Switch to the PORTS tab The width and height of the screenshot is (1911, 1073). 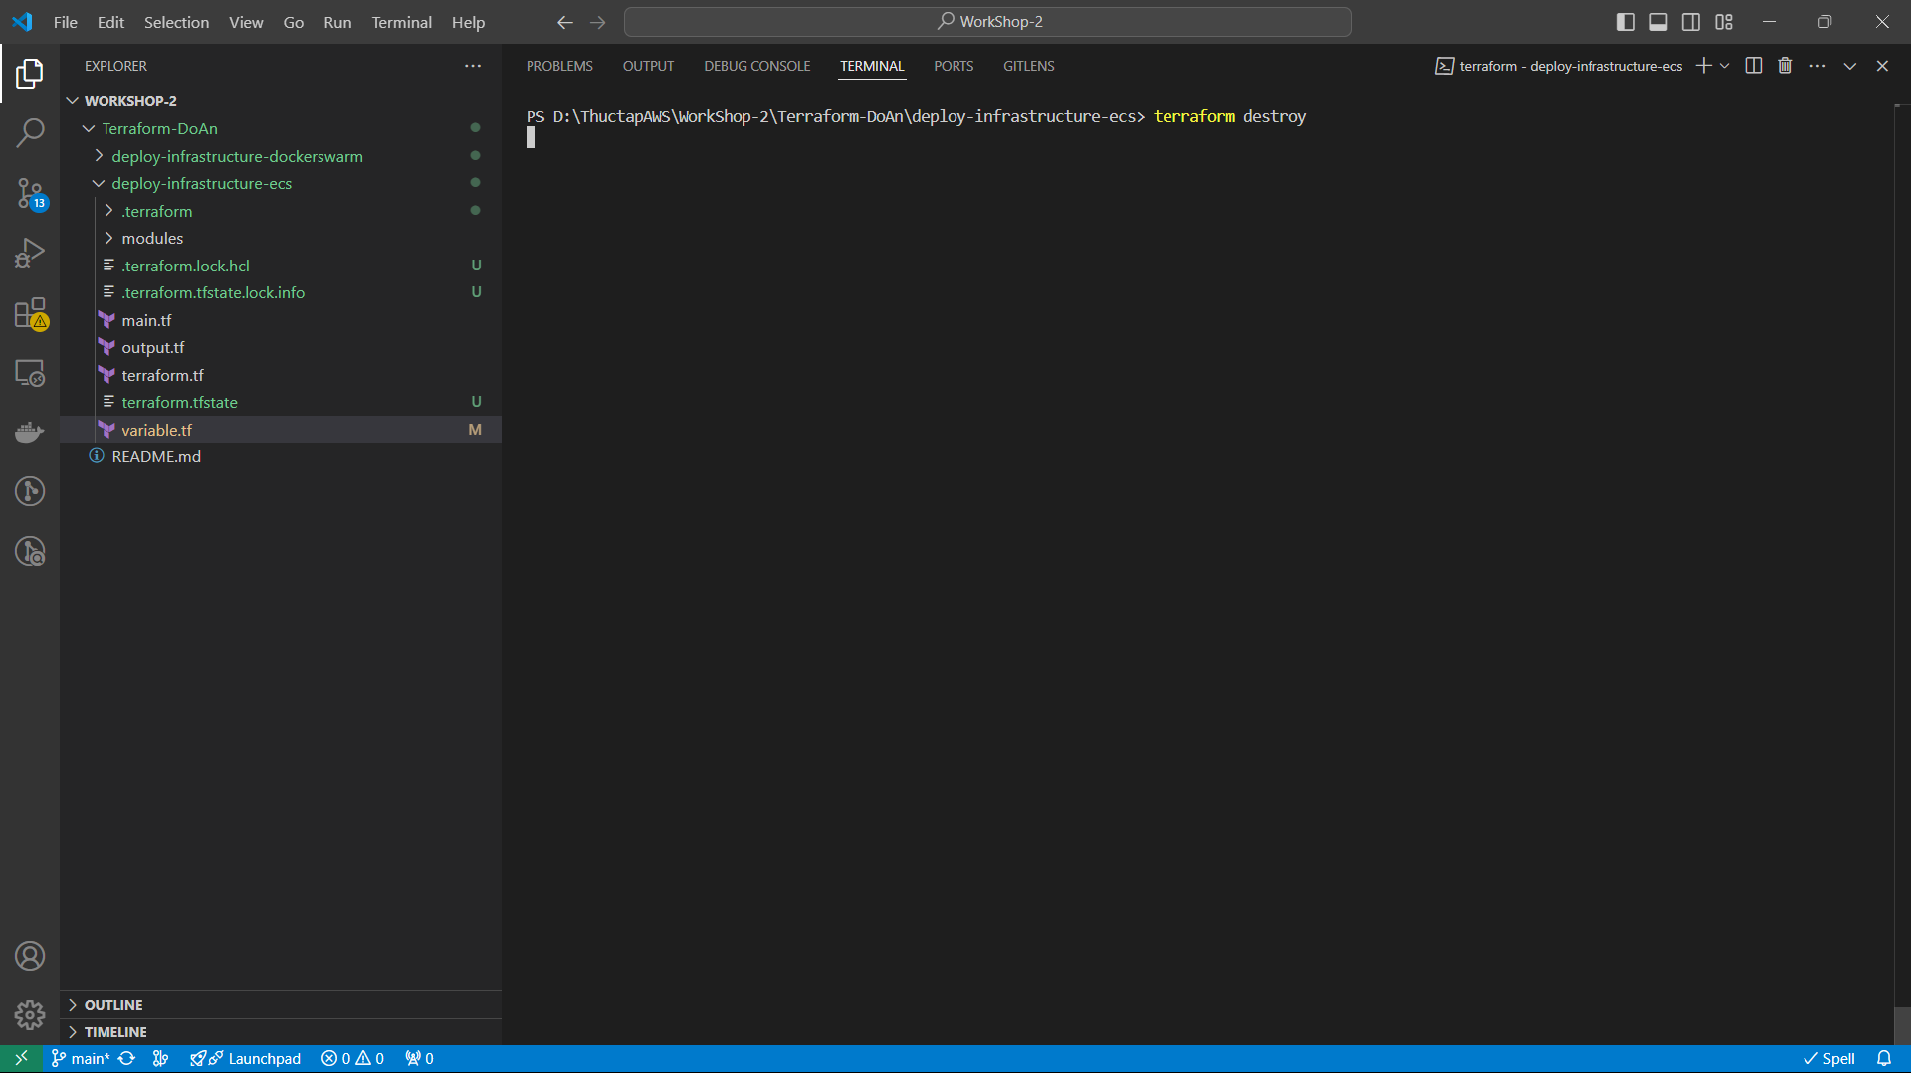click(954, 66)
